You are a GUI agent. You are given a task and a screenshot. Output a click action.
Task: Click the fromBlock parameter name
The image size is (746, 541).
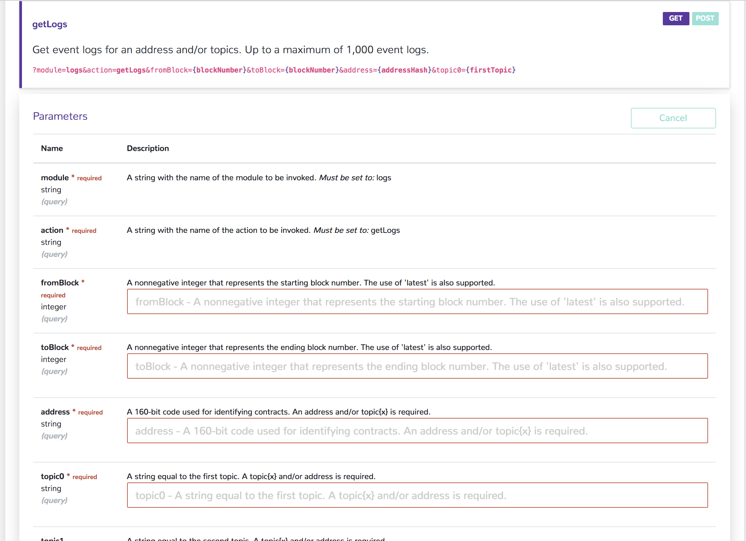click(60, 283)
